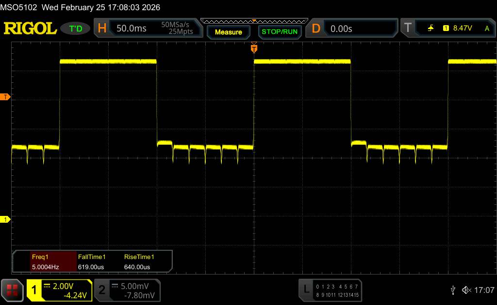Viewport: 497px width, 305px height.
Task: Toggle channel 1 on or off
Action: point(59,290)
